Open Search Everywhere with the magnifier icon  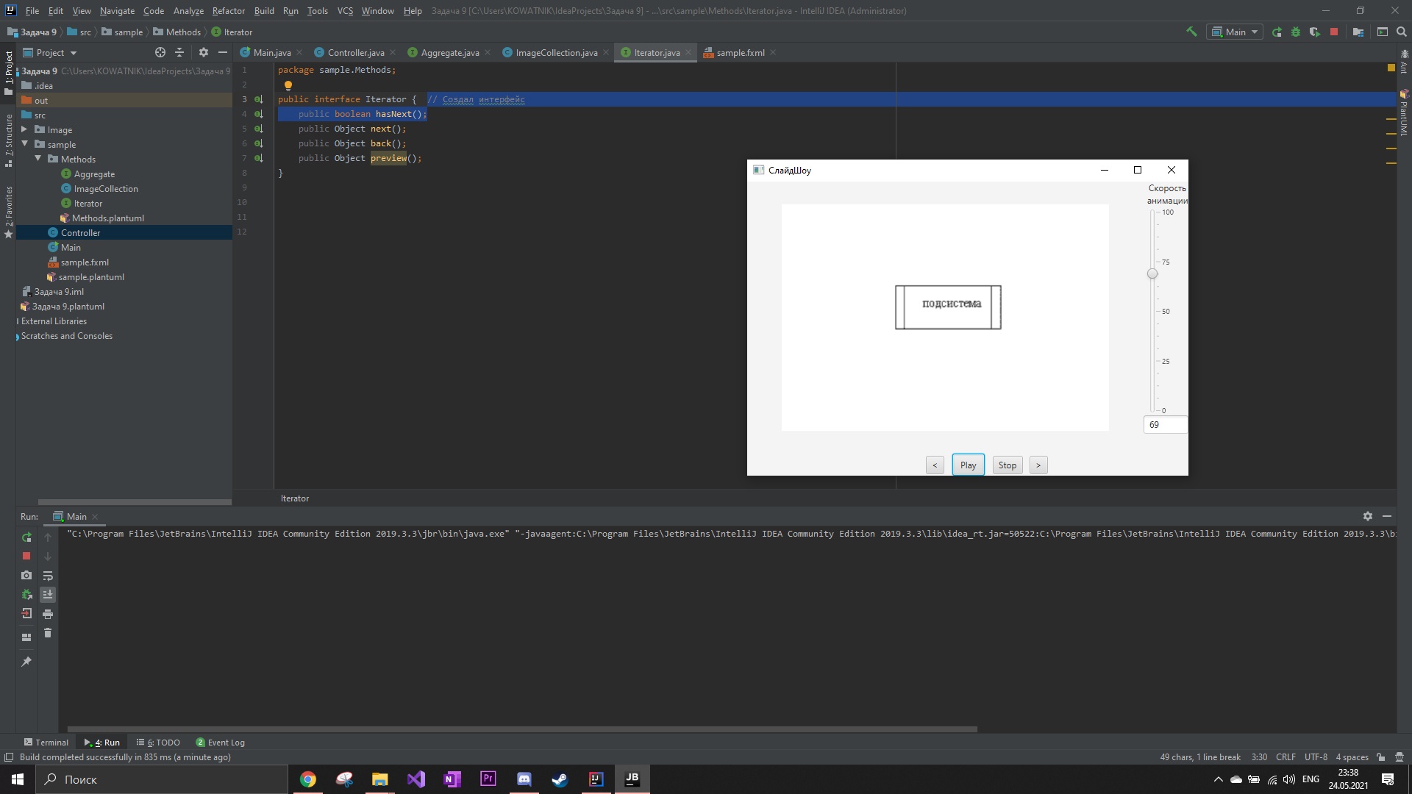tap(1399, 32)
